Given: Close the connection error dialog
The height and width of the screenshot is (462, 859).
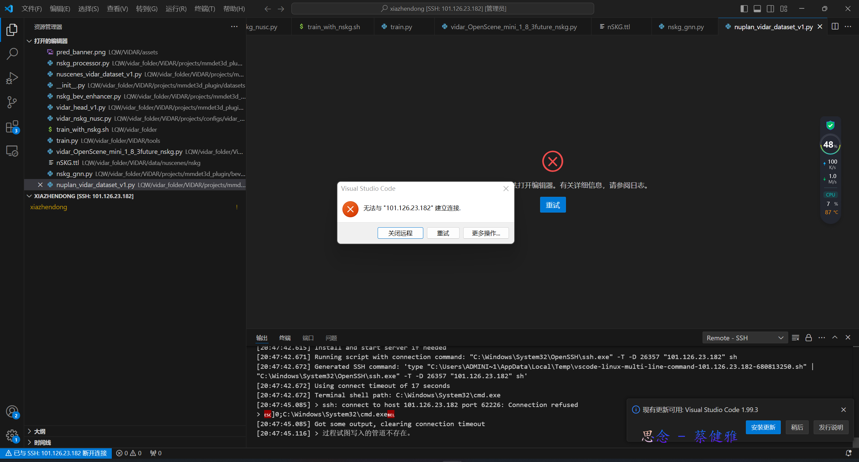Looking at the screenshot, I should coord(506,188).
